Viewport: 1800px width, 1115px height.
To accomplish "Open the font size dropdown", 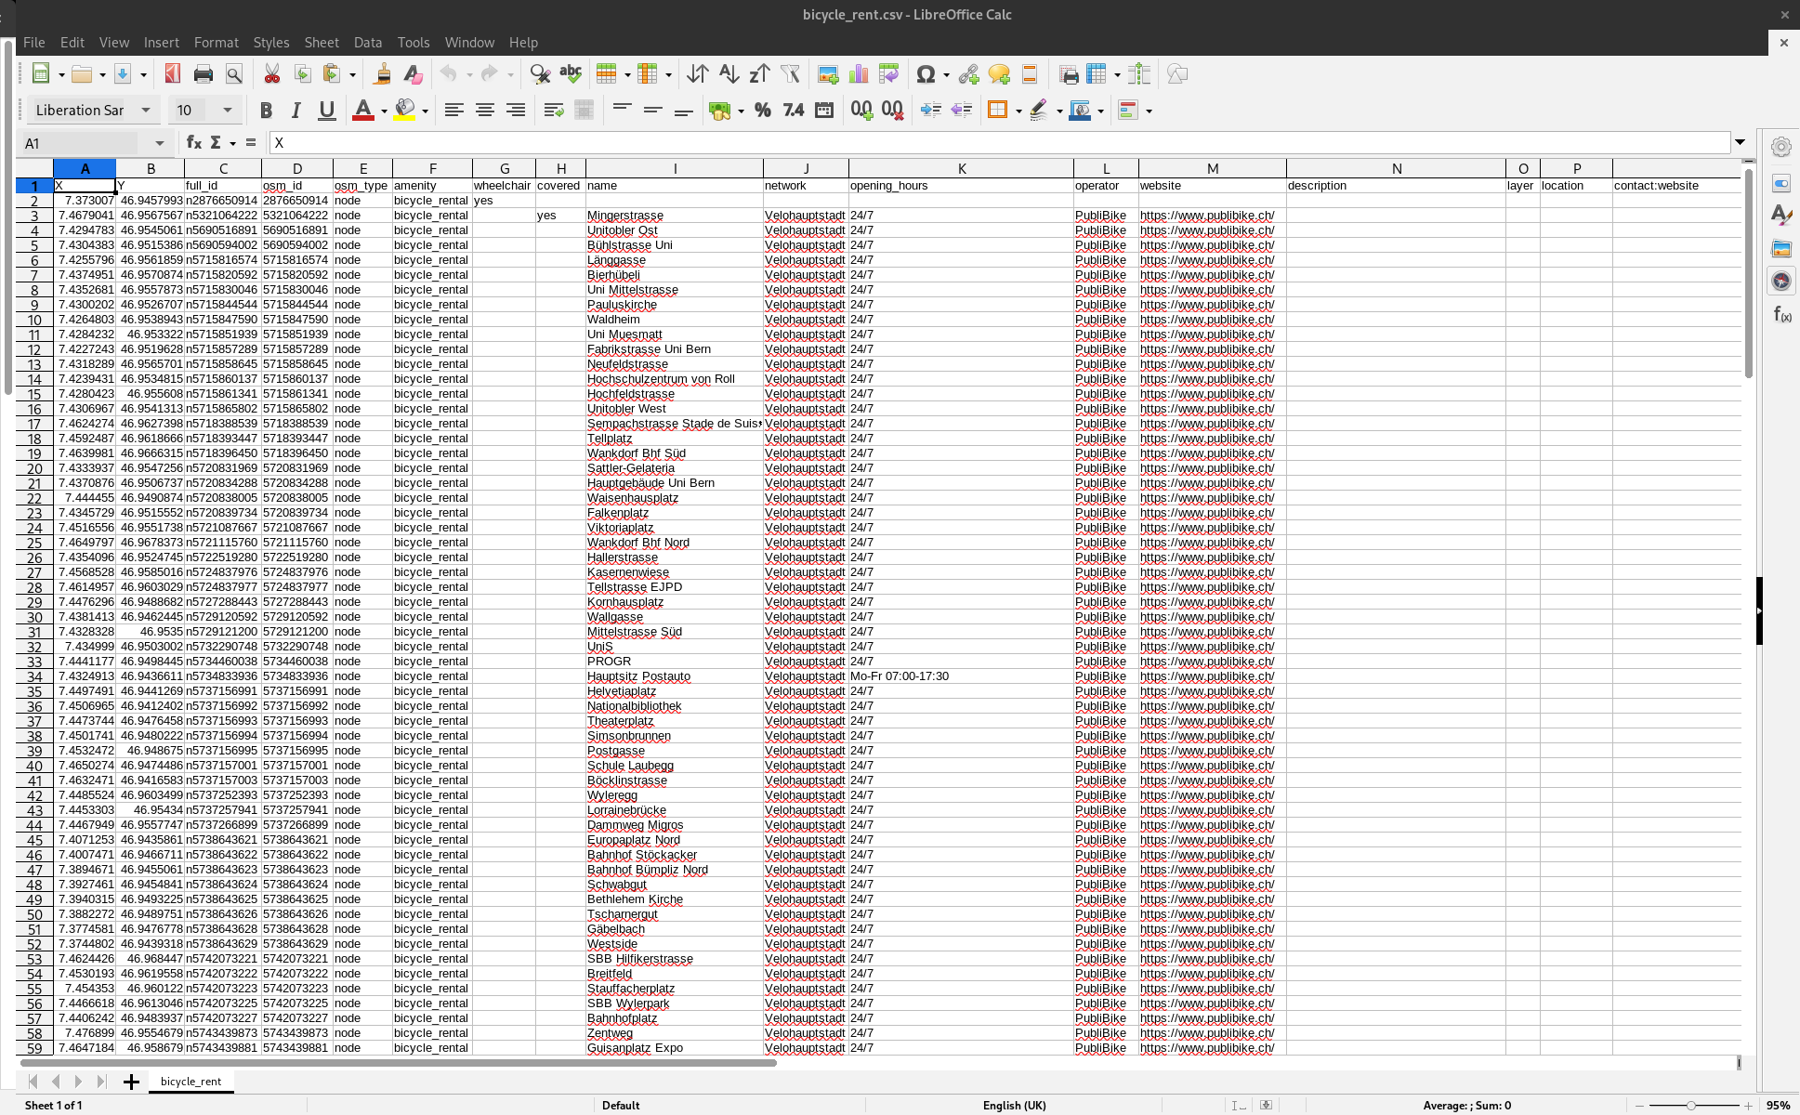I will point(227,110).
